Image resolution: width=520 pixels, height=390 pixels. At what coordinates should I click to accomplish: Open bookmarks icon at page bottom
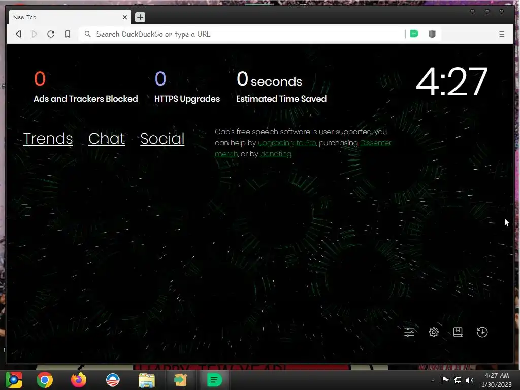tap(458, 332)
